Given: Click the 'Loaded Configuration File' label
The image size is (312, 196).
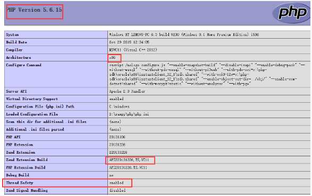Looking at the screenshot, I should point(32,114).
